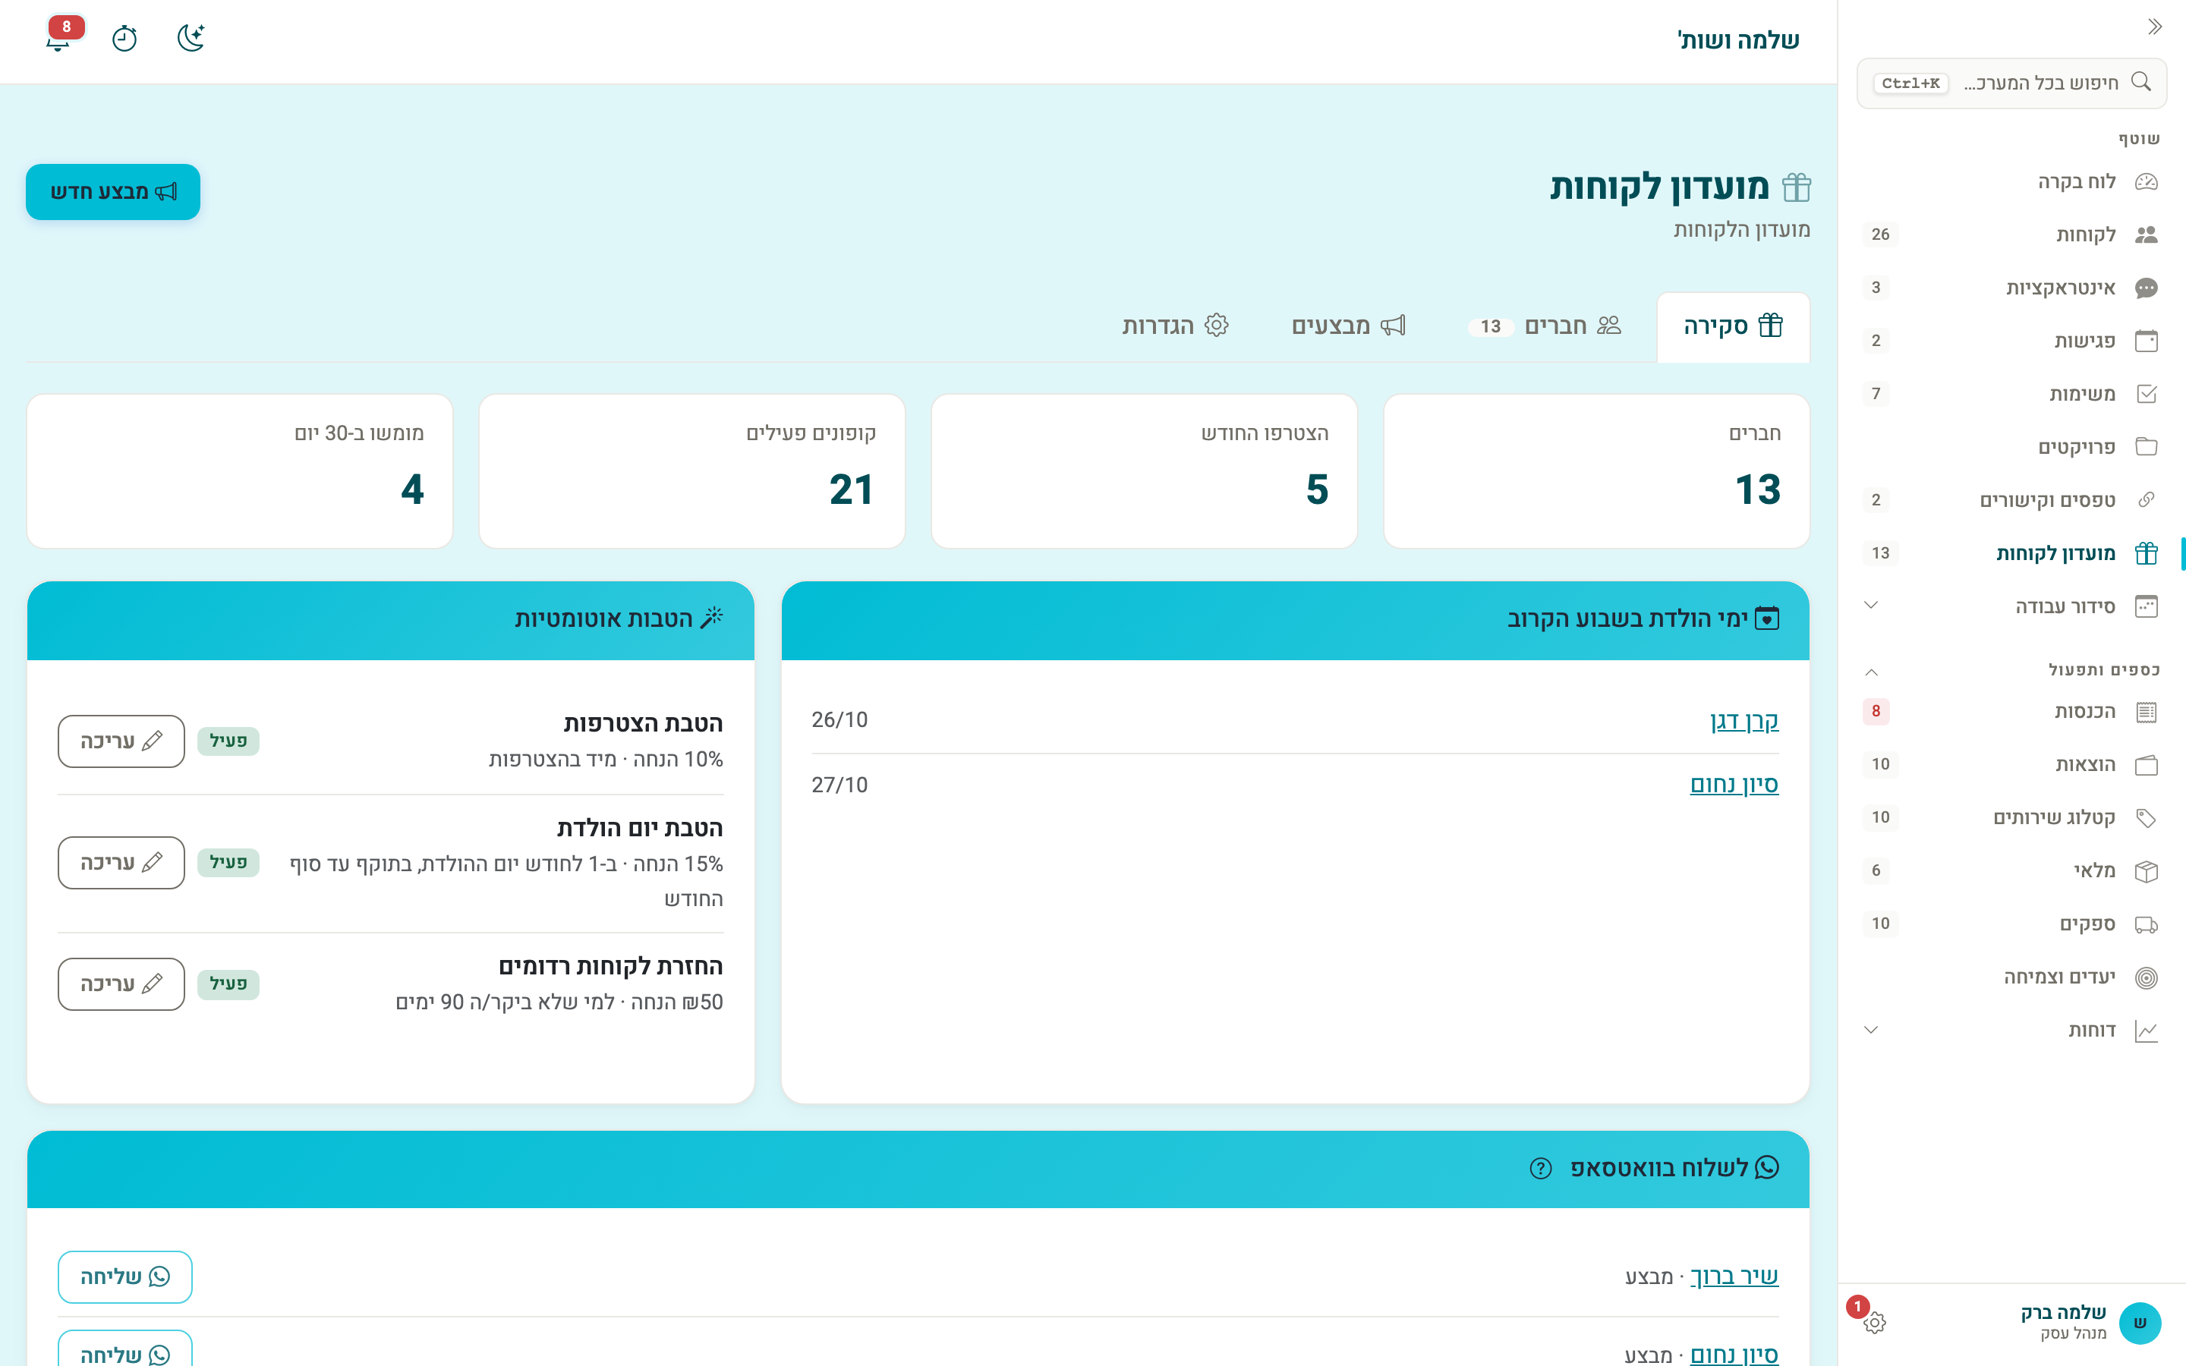Click the global search field
Viewport: 2186px width, 1366px height.
(2011, 83)
